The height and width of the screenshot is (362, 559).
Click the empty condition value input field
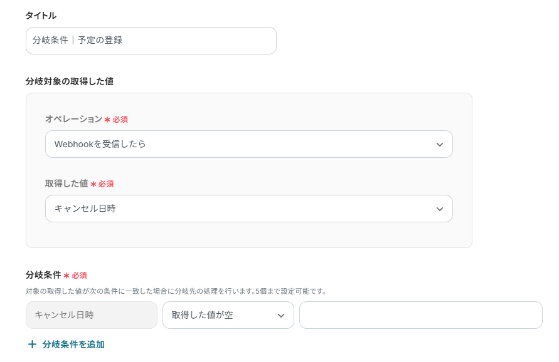click(x=420, y=315)
